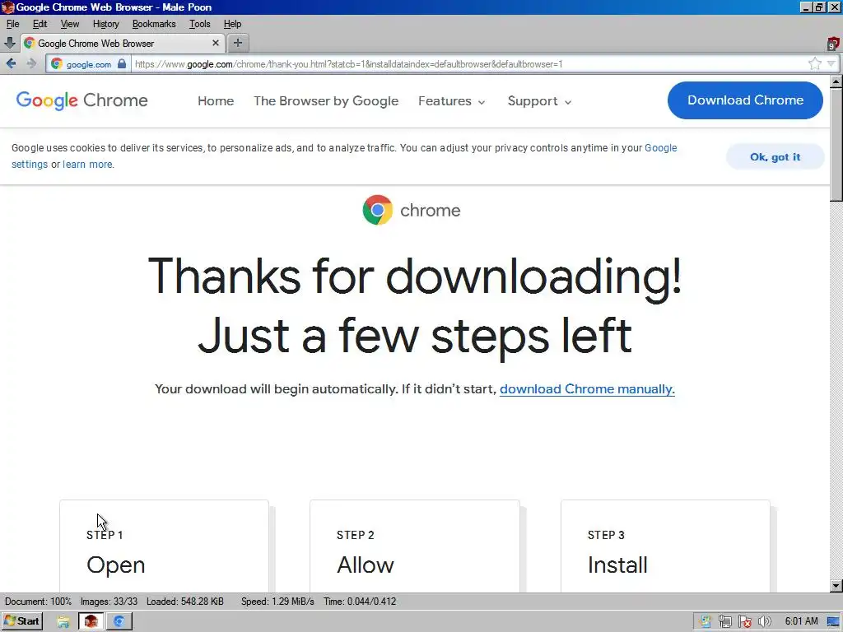This screenshot has width=843, height=632.
Task: Click the Loaded: 548.28 KiB status text
Action: tap(185, 602)
